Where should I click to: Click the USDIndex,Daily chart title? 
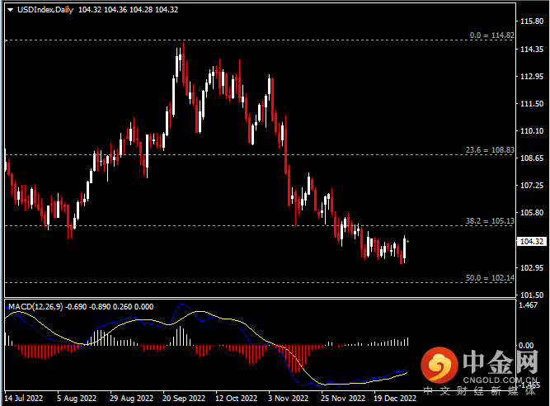tap(45, 9)
